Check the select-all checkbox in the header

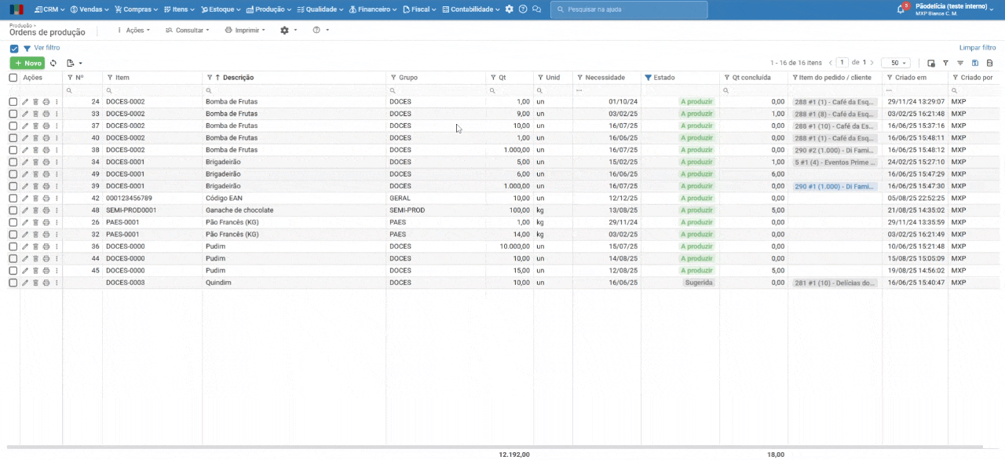(13, 78)
